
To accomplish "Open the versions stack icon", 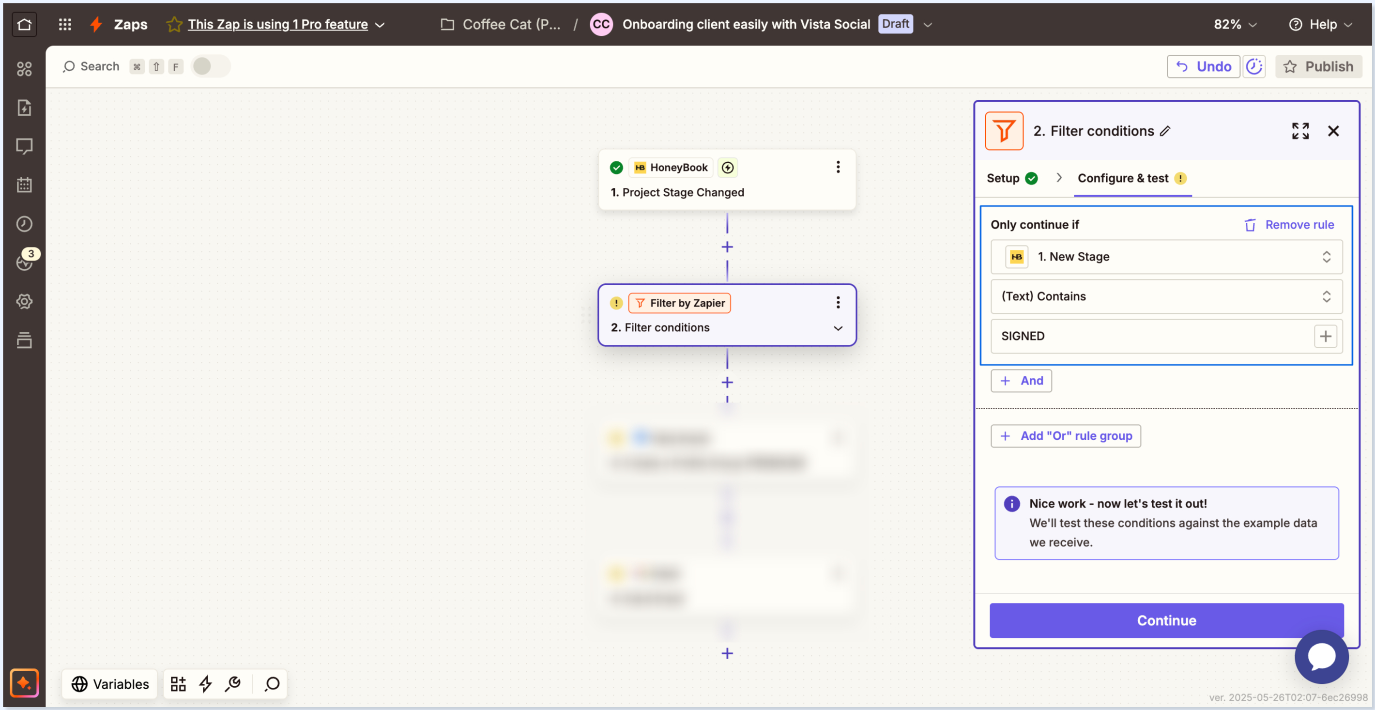I will click(24, 340).
